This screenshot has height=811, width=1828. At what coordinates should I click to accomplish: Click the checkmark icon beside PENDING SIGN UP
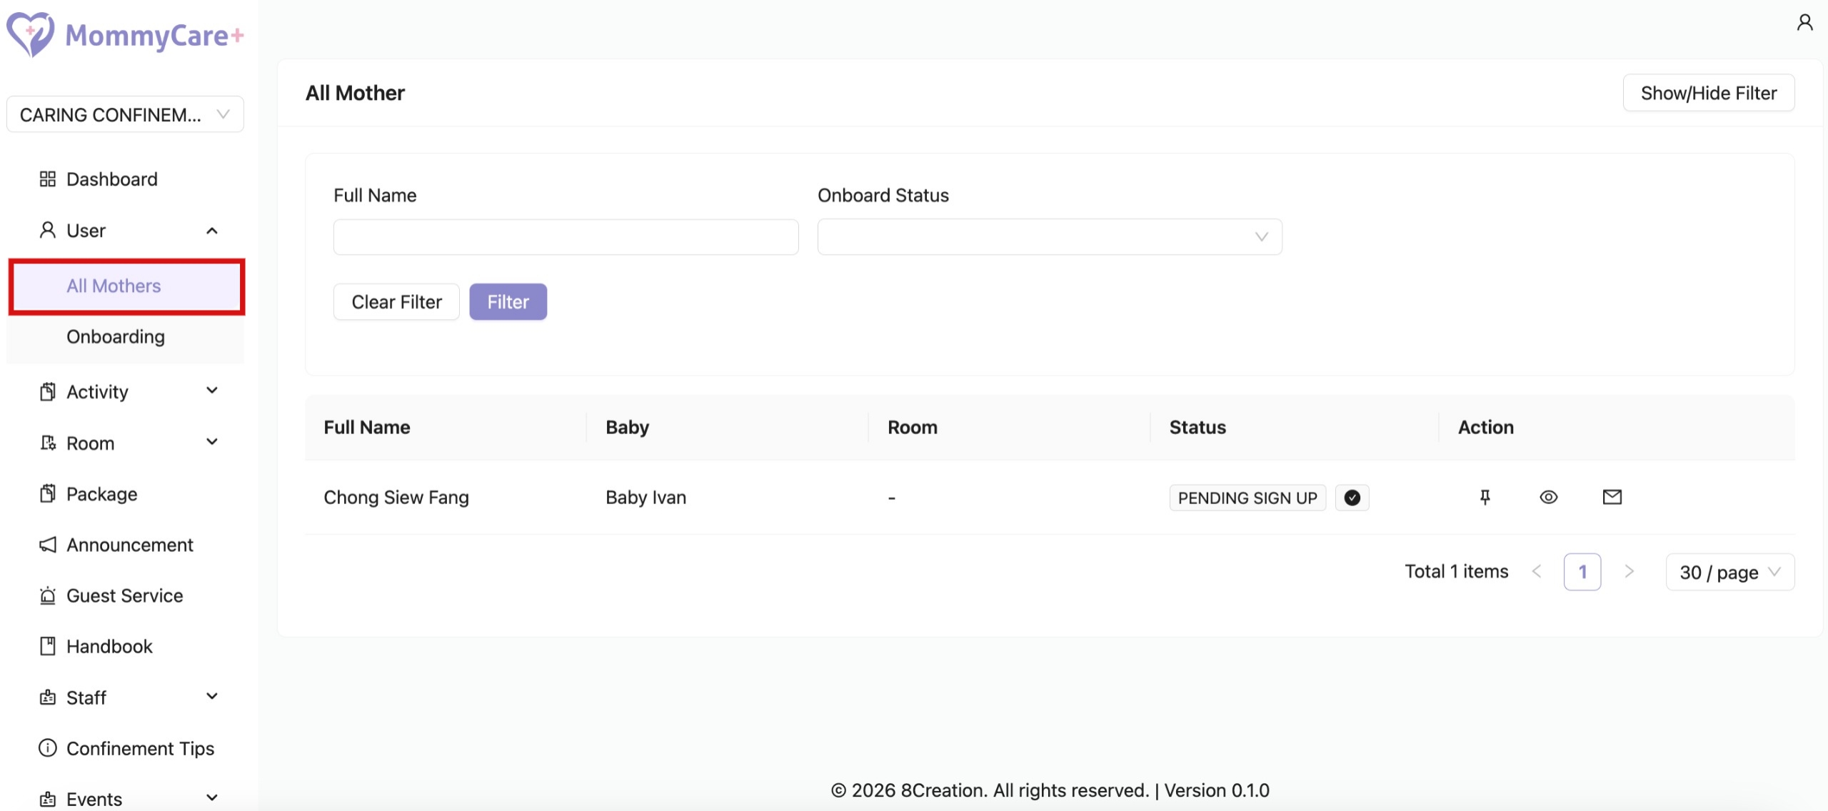(1352, 498)
